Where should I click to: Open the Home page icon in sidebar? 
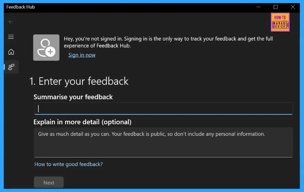11,52
